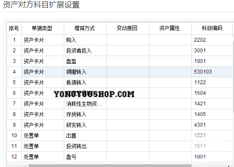
Task: Select the 抵债转入 cell
Action: tap(85, 82)
